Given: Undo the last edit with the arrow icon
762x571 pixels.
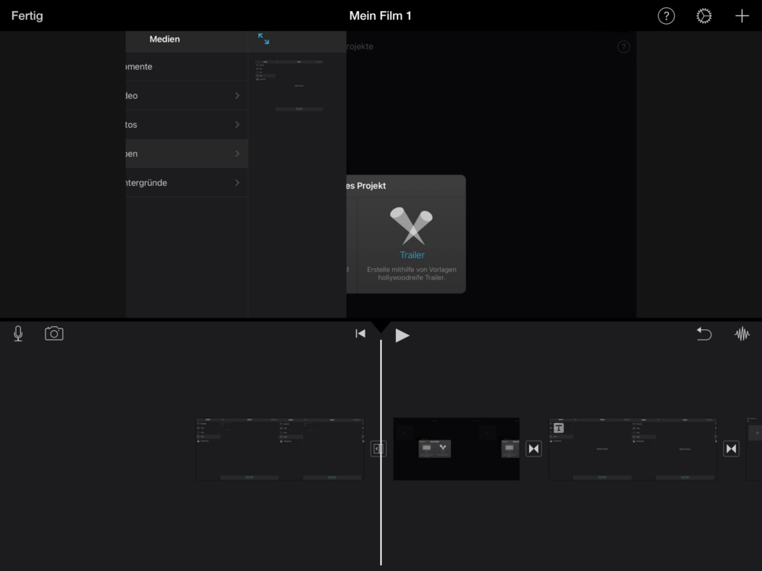Looking at the screenshot, I should 704,334.
